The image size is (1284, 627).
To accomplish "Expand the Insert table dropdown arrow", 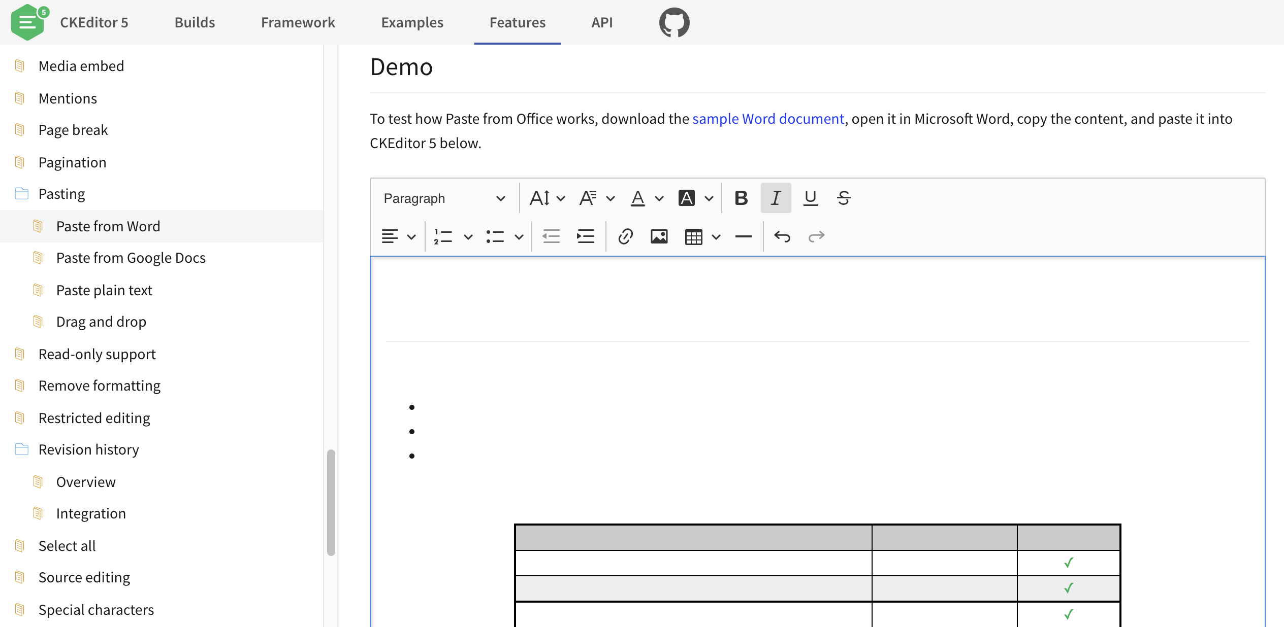I will point(716,237).
